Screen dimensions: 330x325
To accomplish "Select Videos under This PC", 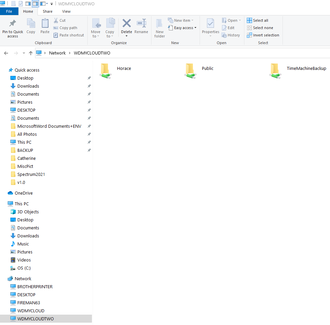I will tap(21, 260).
